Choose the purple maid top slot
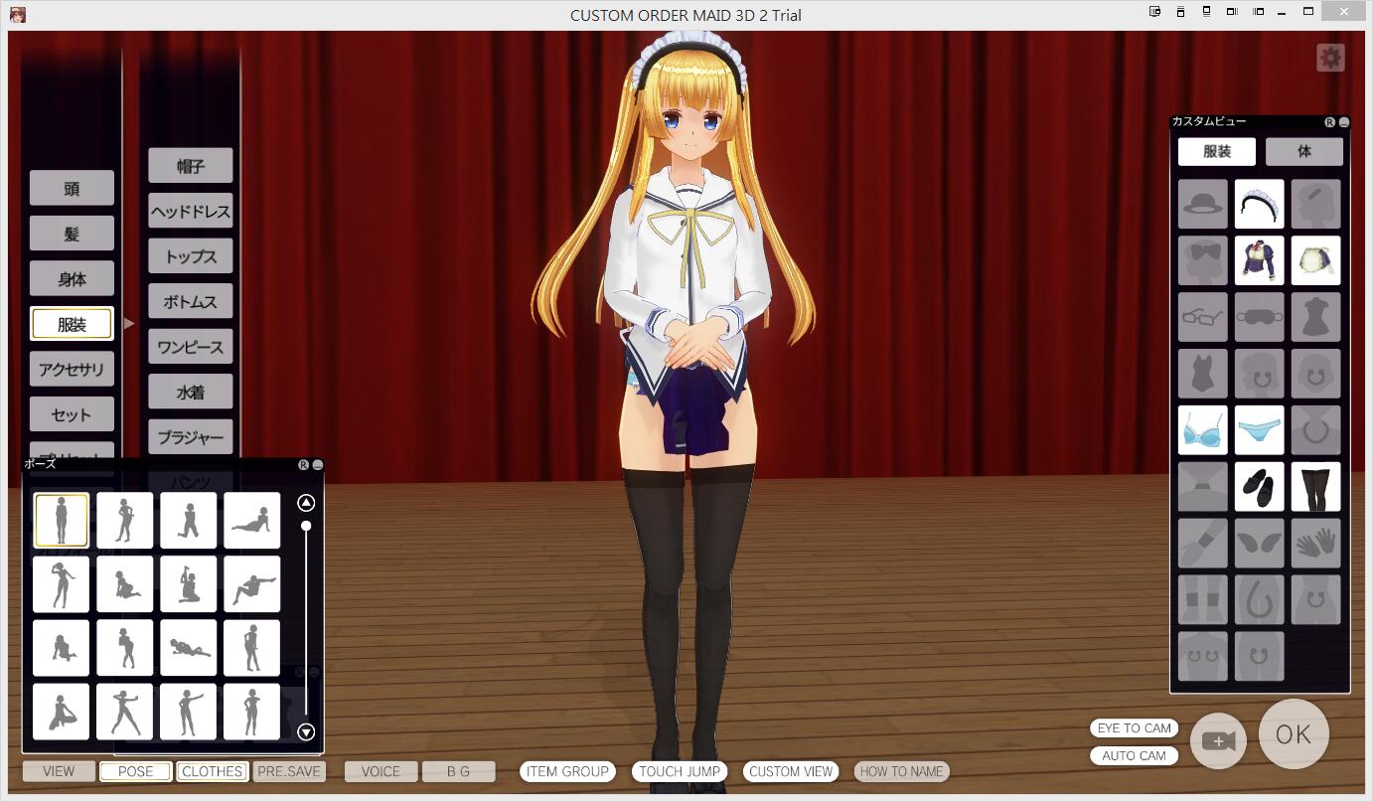 (1260, 260)
